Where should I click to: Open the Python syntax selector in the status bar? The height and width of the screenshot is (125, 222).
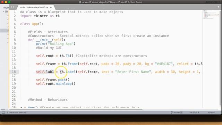[x=211, y=112]
